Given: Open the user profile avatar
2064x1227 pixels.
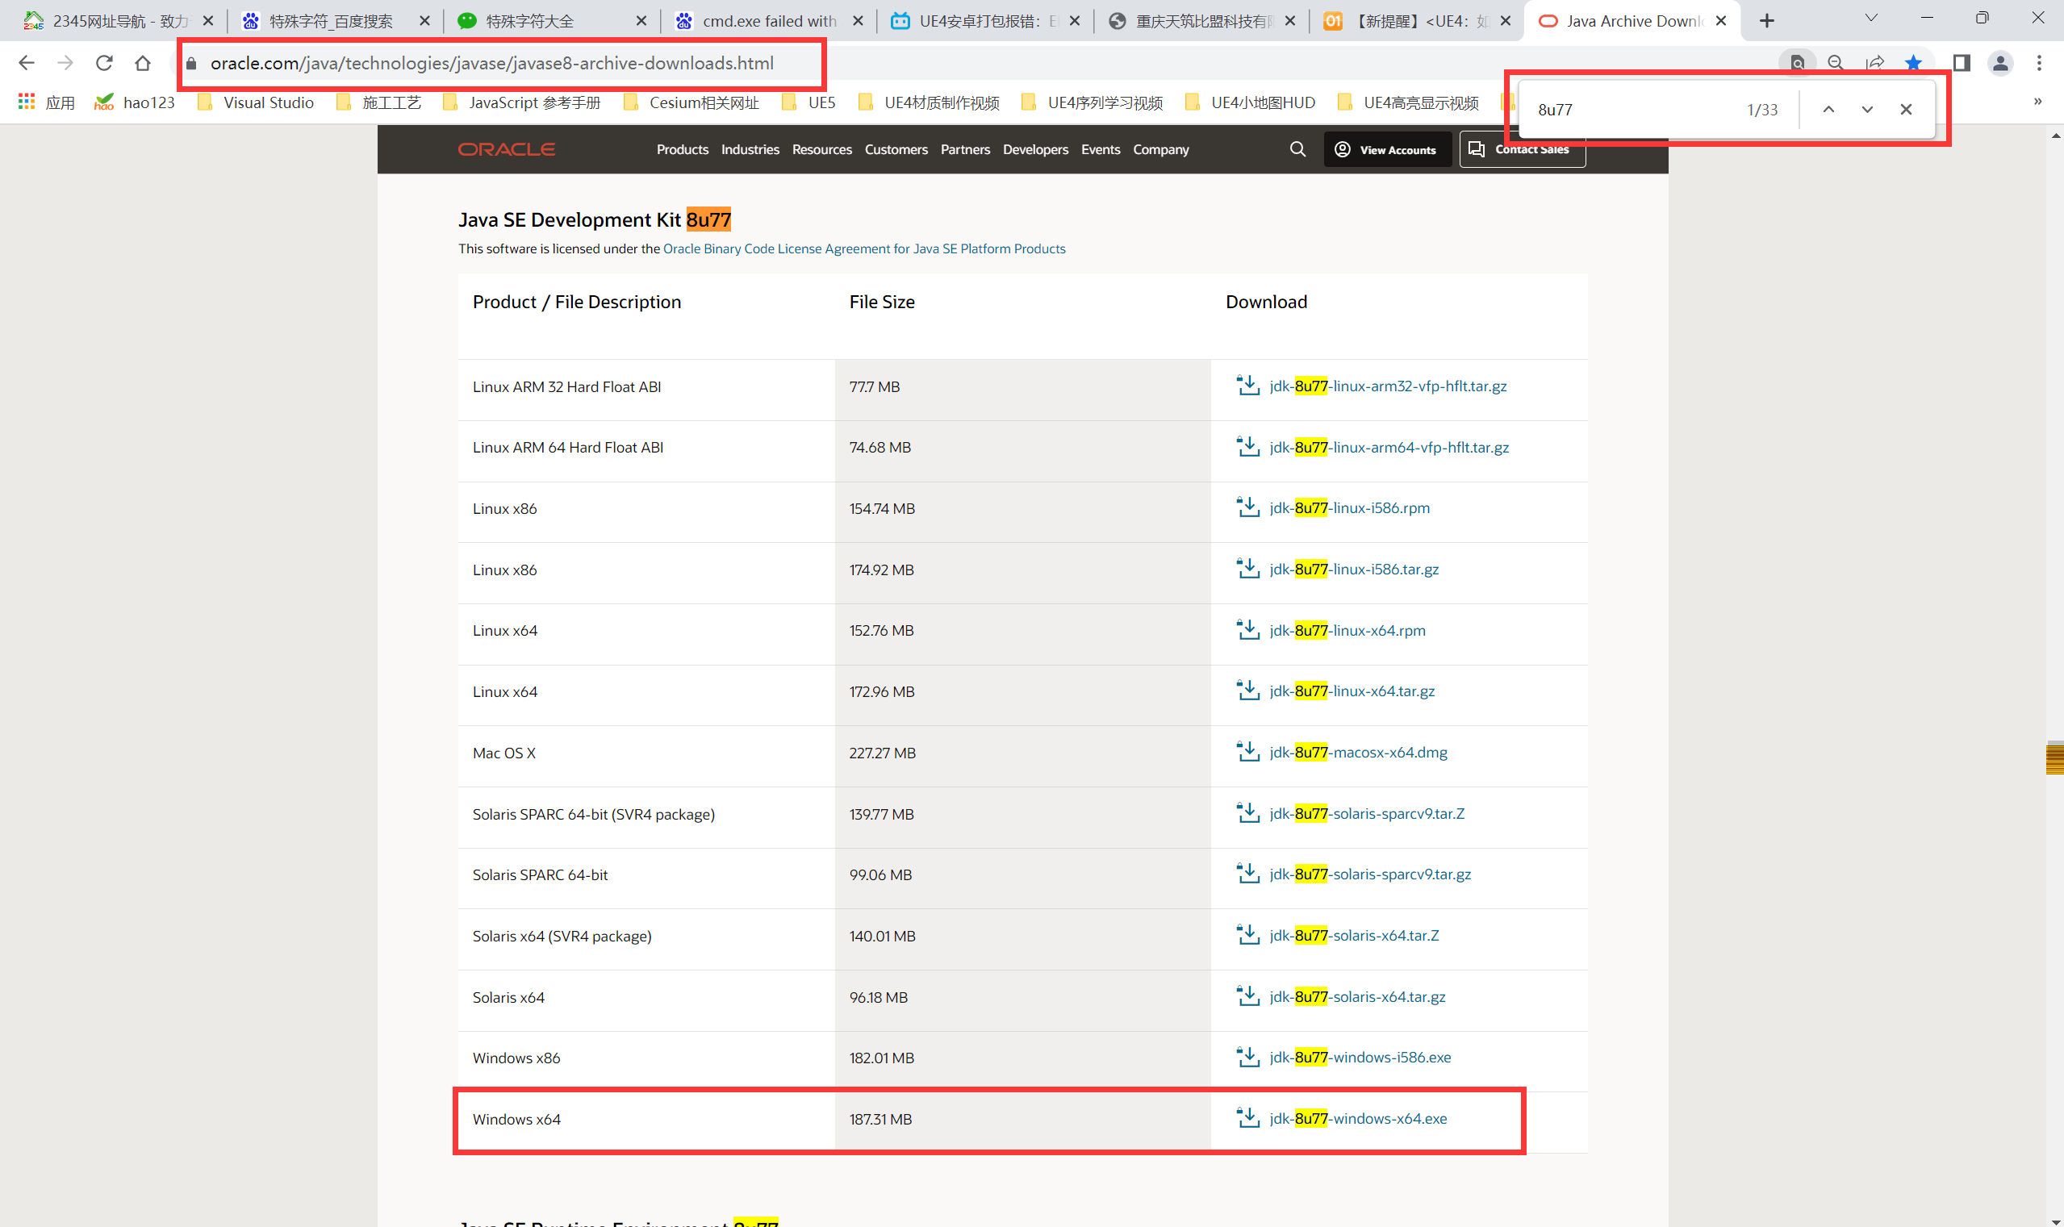Looking at the screenshot, I should tap(2000, 63).
